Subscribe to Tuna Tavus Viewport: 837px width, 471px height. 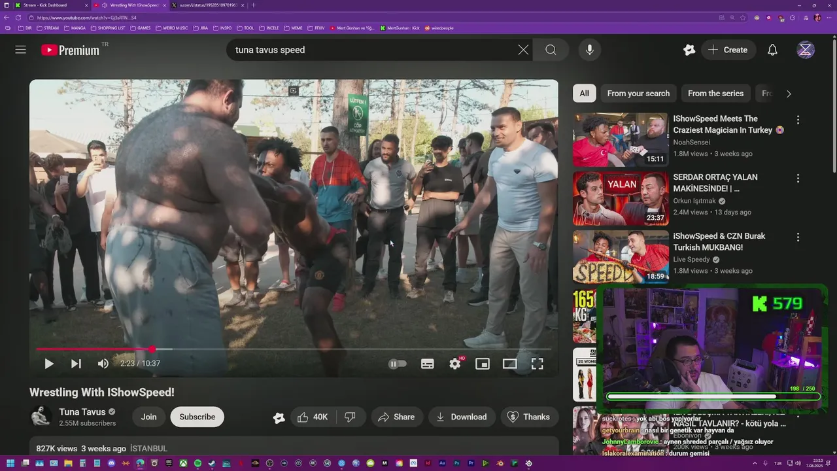click(197, 417)
